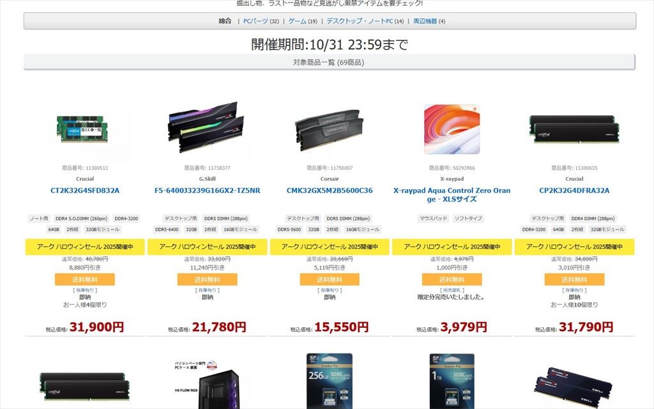Switch to the ゲーム (19) category tab

coord(303,21)
